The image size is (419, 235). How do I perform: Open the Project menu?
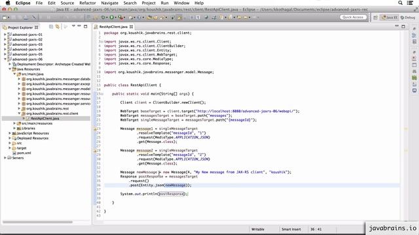149,3
